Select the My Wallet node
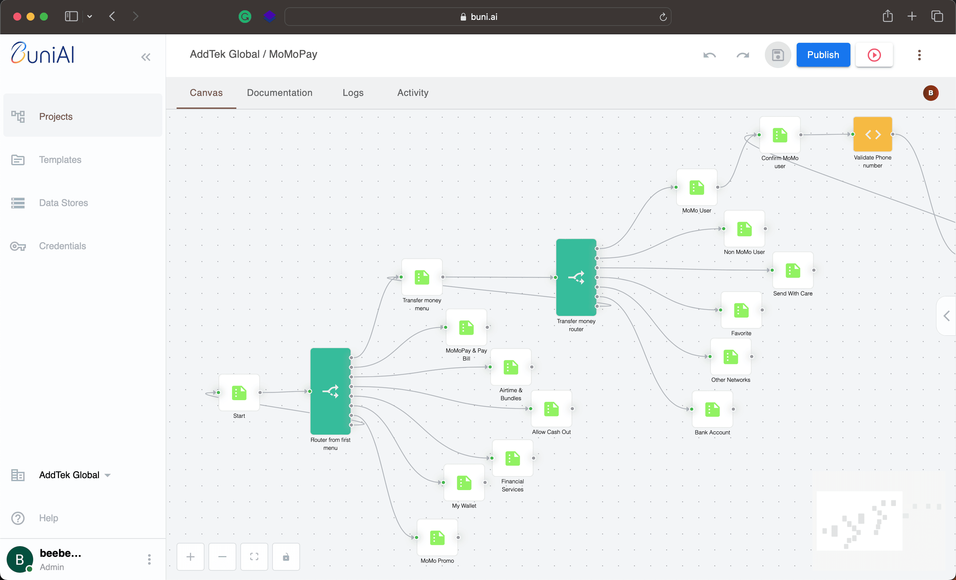956x580 pixels. 464,483
